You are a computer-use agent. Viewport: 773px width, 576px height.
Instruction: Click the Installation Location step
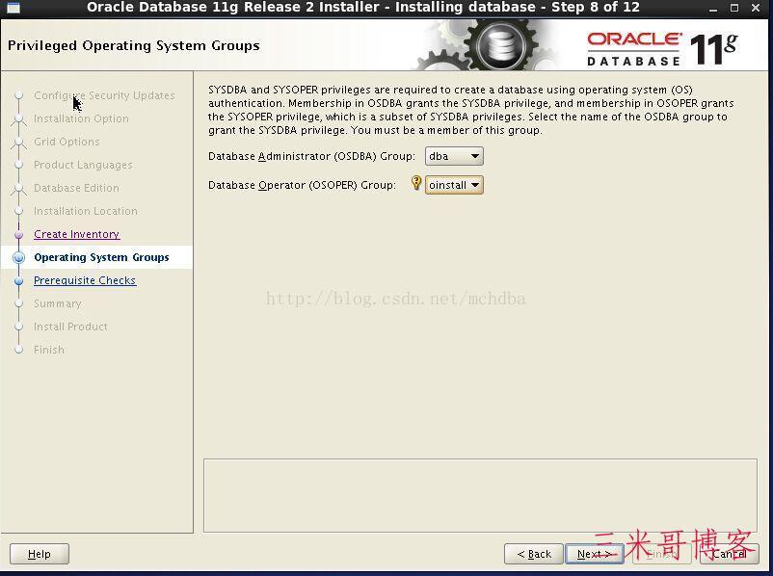85,211
